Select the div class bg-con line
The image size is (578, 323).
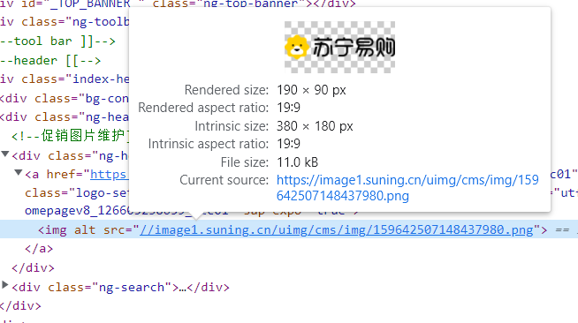click(x=65, y=98)
